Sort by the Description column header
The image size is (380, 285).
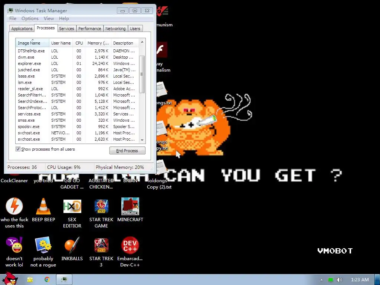125,43
